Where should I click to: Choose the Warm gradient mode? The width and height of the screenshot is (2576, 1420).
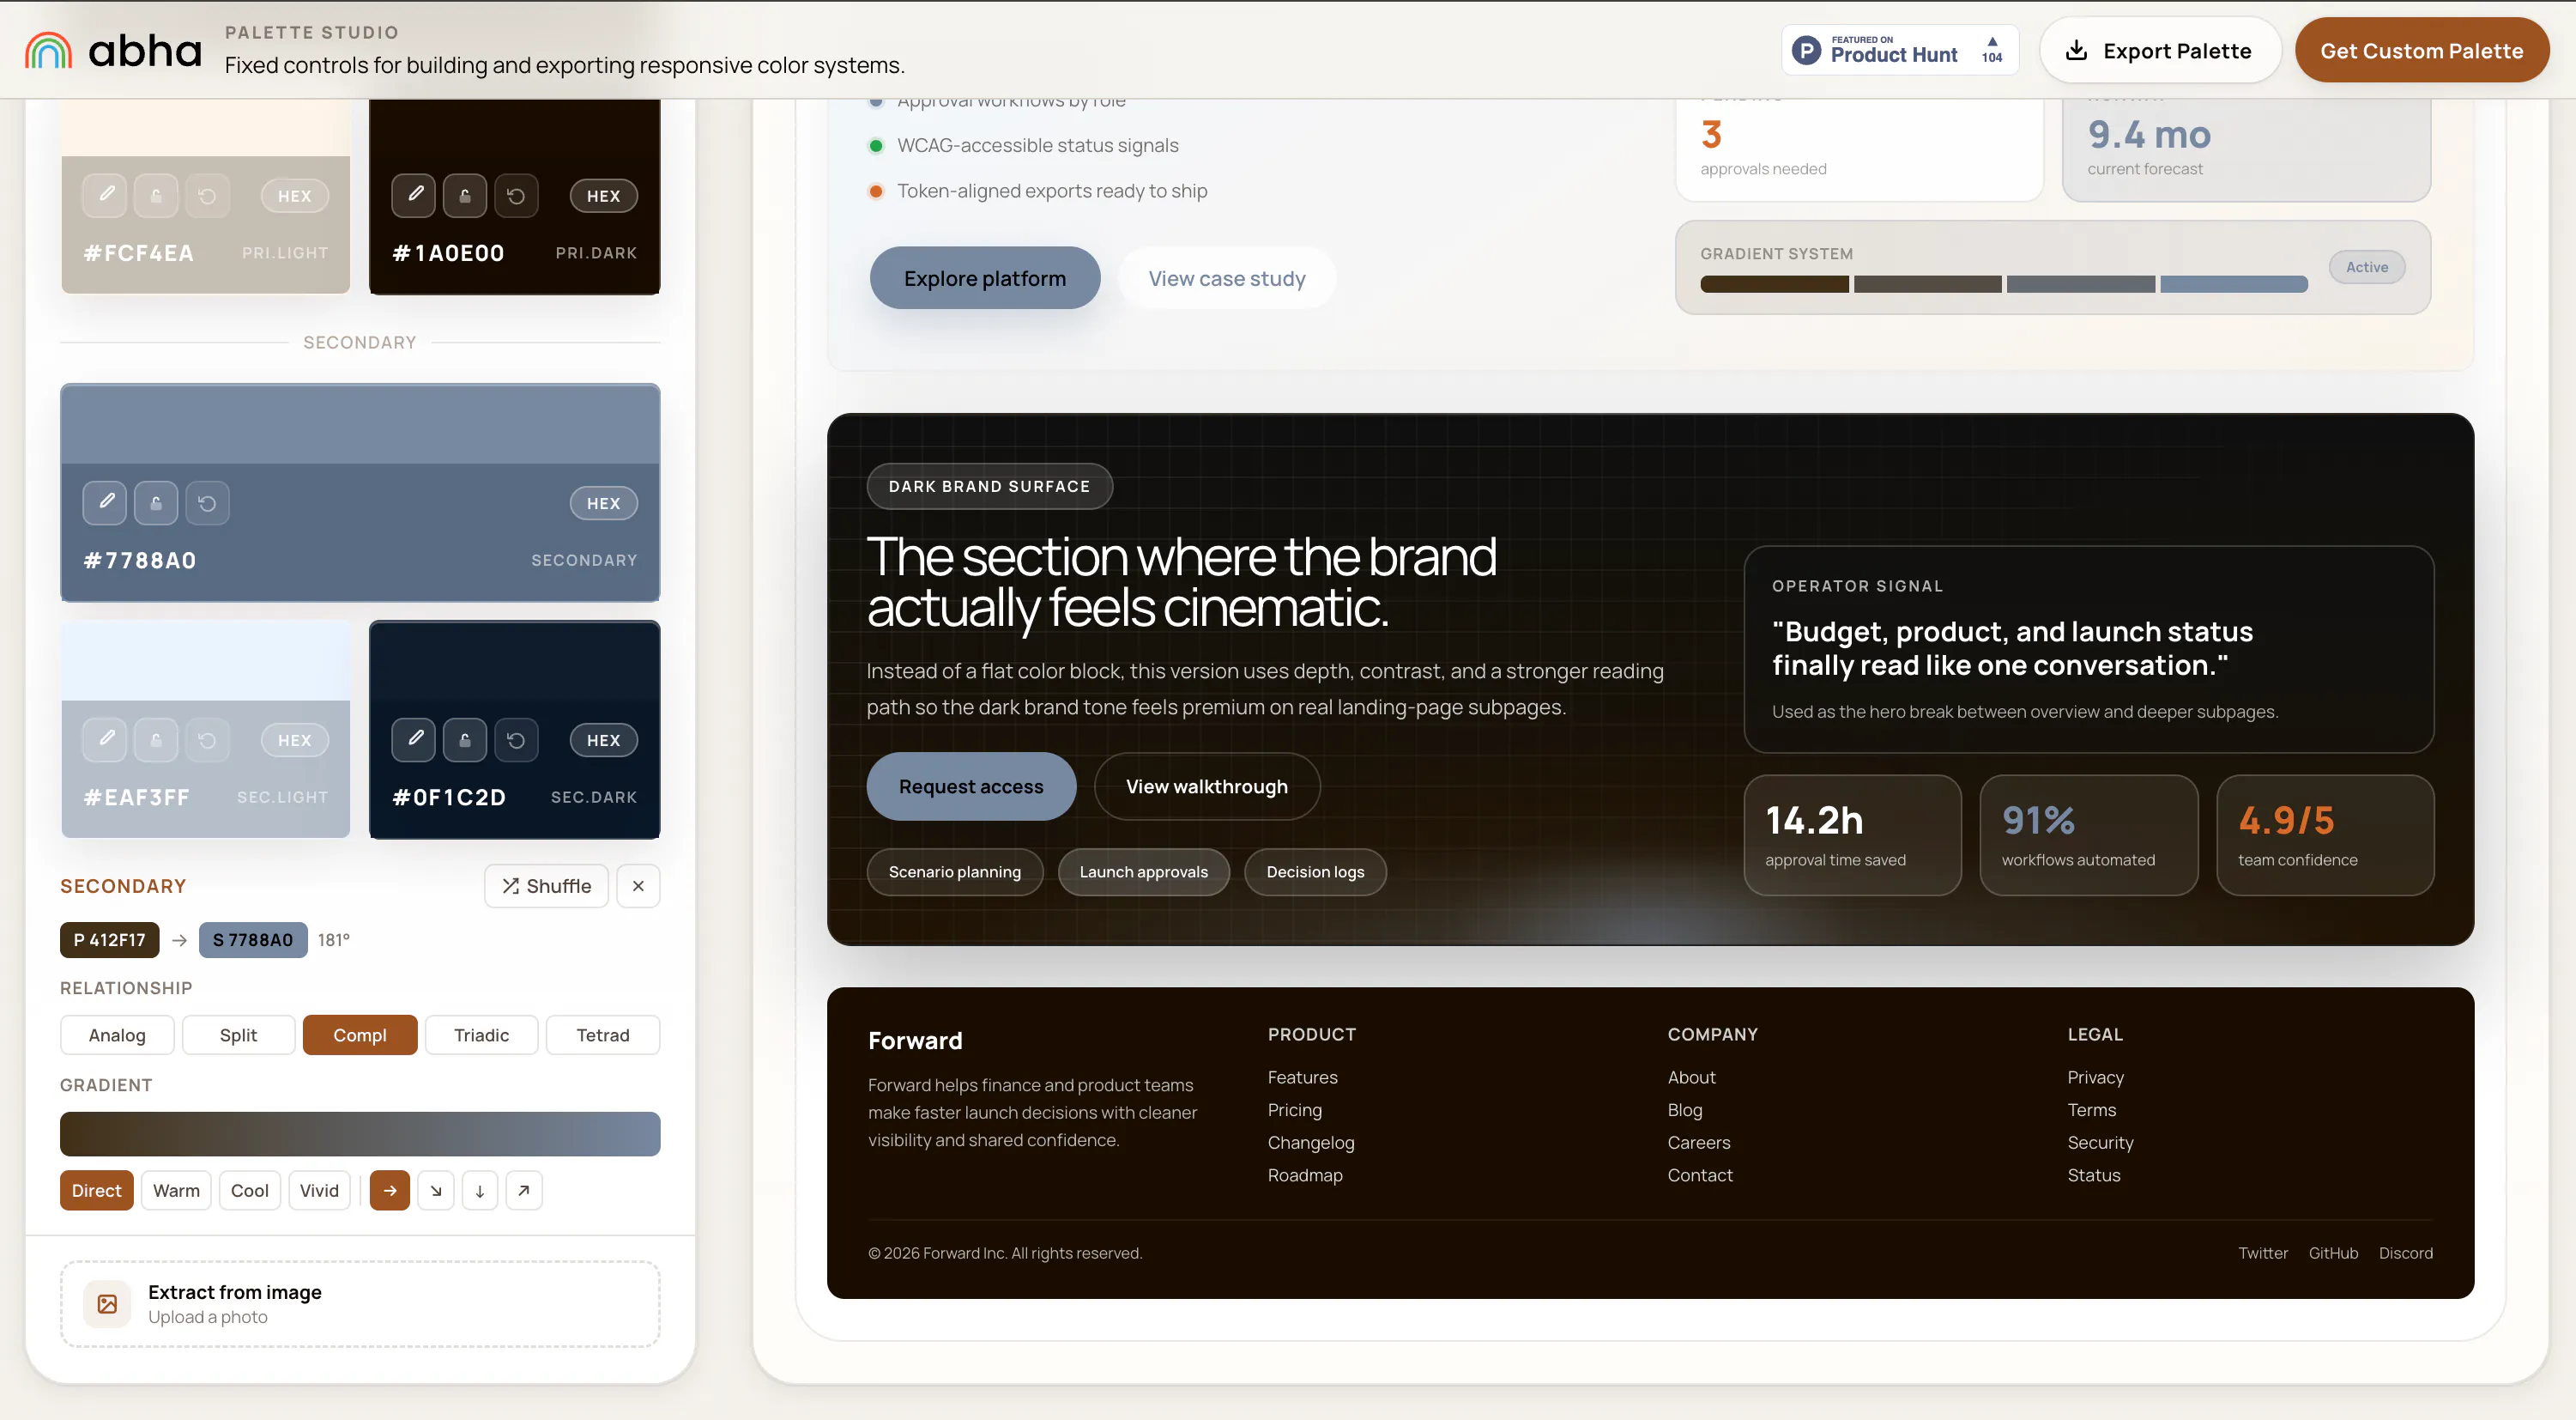[x=176, y=1190]
